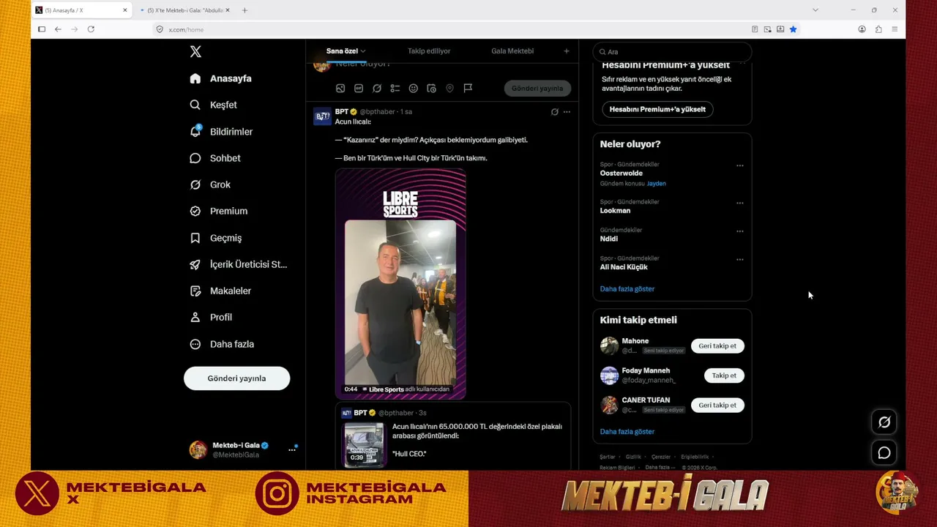Open more options on the BPT post

[567, 112]
